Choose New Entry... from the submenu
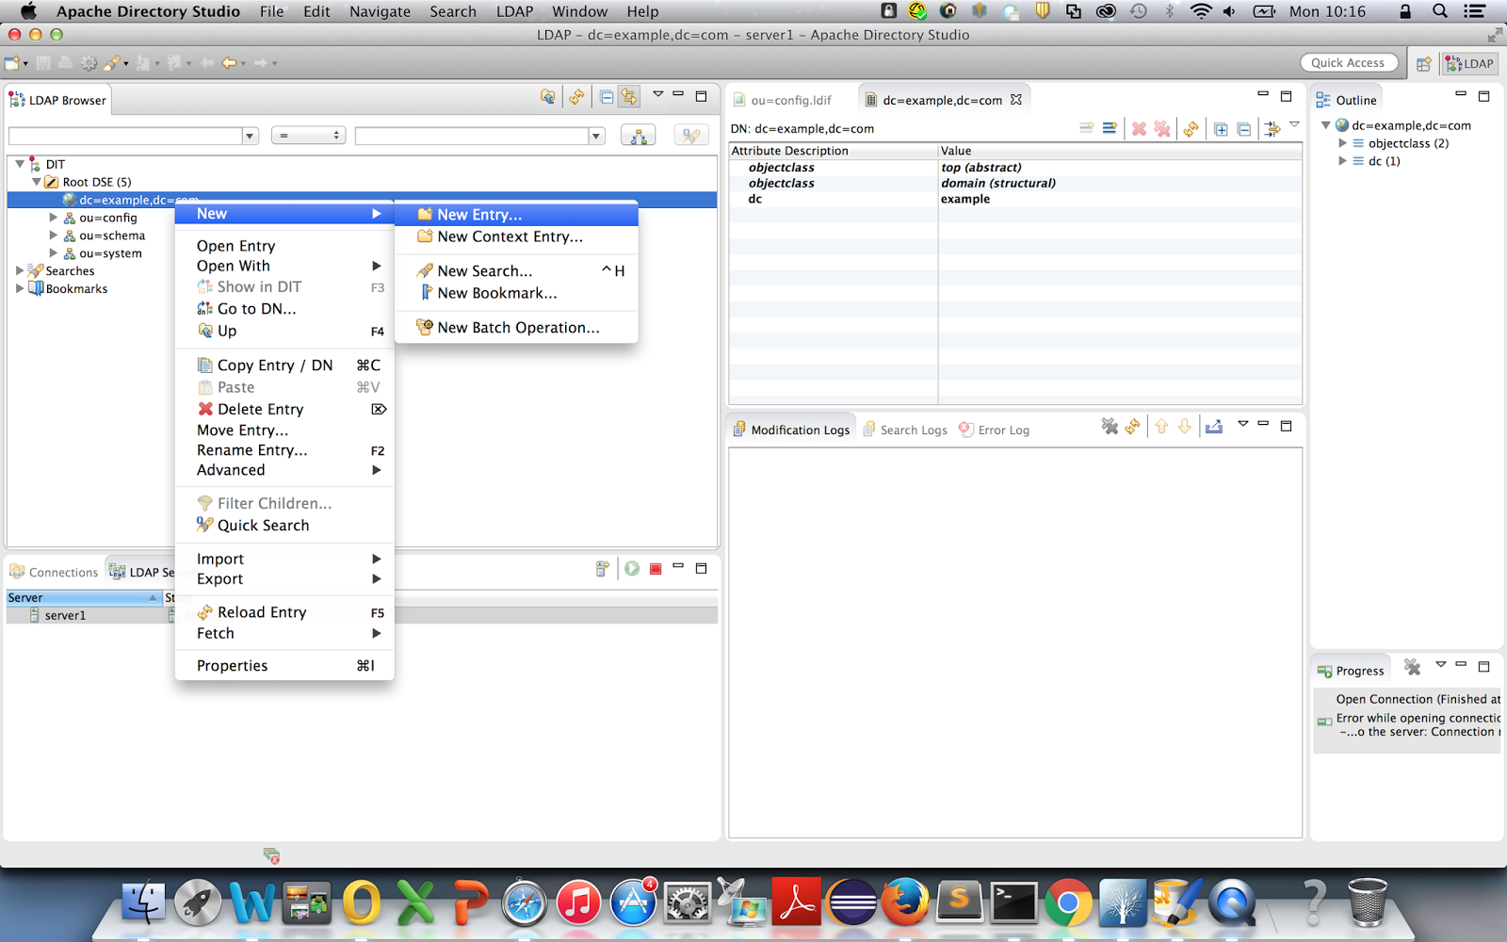 (x=516, y=215)
